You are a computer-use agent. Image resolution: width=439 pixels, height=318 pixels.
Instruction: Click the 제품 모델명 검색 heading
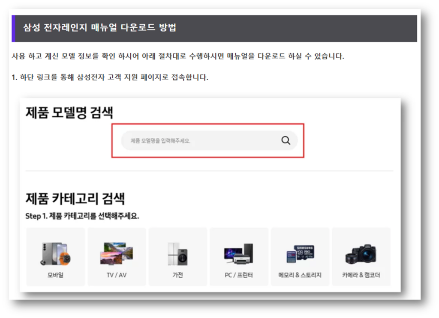[x=69, y=113]
